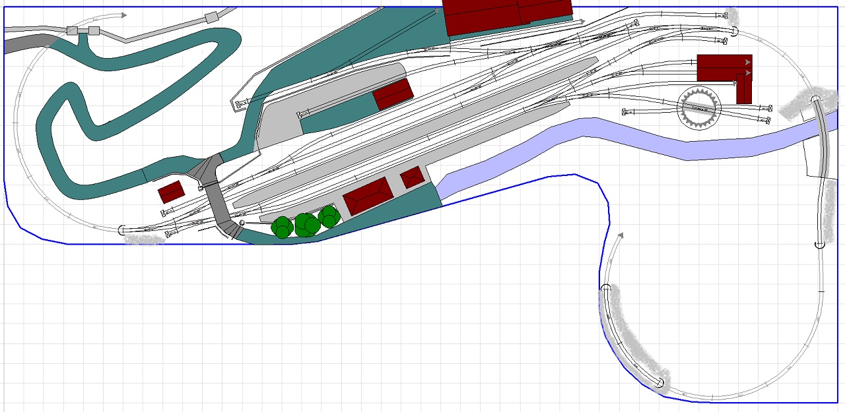
Task: Click the small red building left of blue river
Action: coord(412,177)
